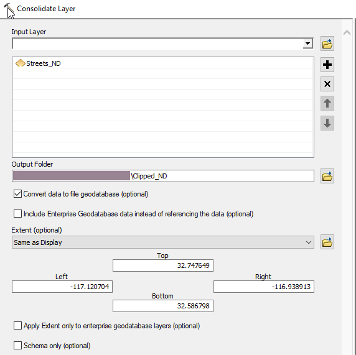Enable the Schema only option

(17, 346)
